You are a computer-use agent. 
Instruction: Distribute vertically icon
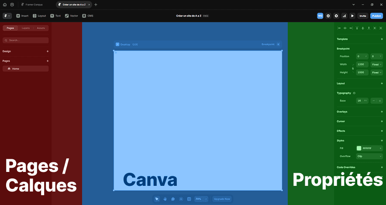click(381, 28)
